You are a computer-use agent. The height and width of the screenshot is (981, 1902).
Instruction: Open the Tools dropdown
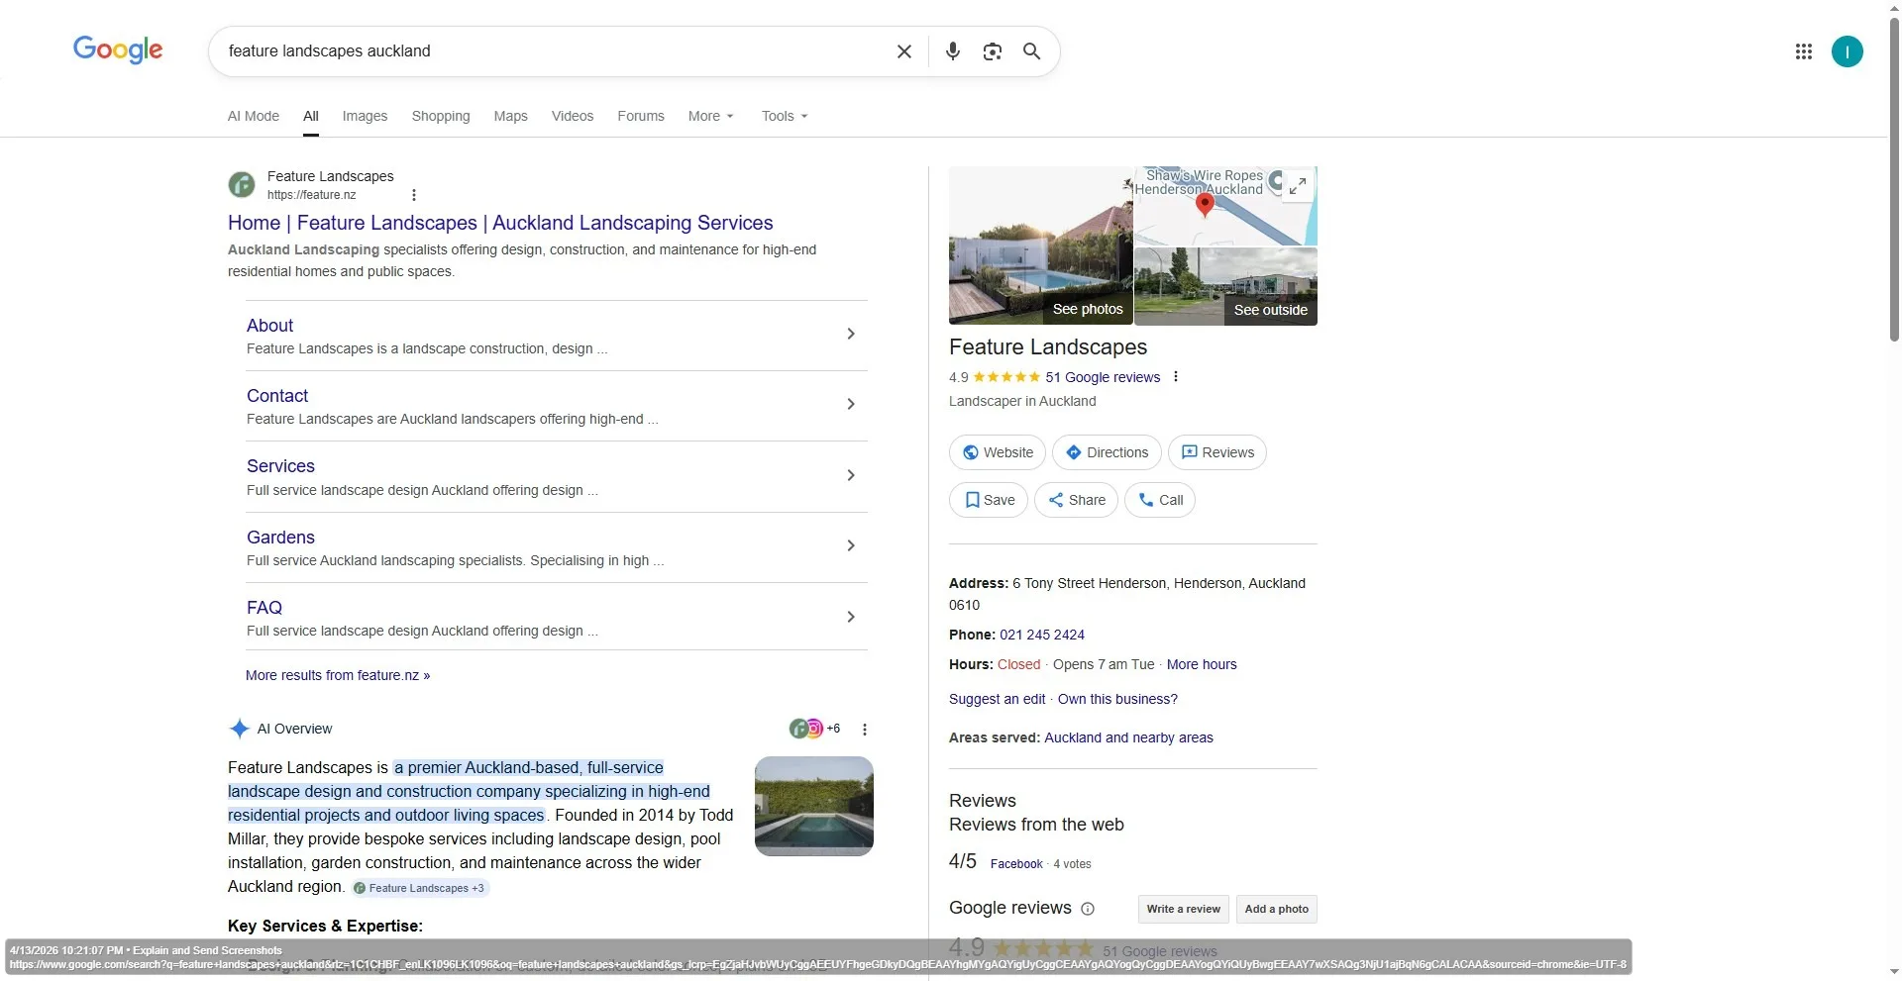(x=785, y=116)
